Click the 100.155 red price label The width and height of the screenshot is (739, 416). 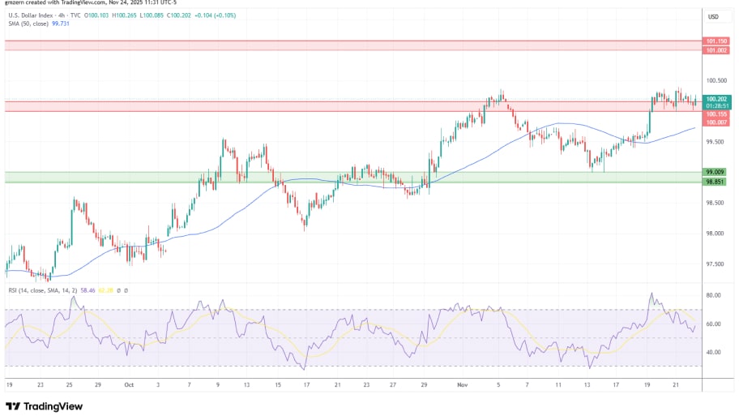pos(716,114)
